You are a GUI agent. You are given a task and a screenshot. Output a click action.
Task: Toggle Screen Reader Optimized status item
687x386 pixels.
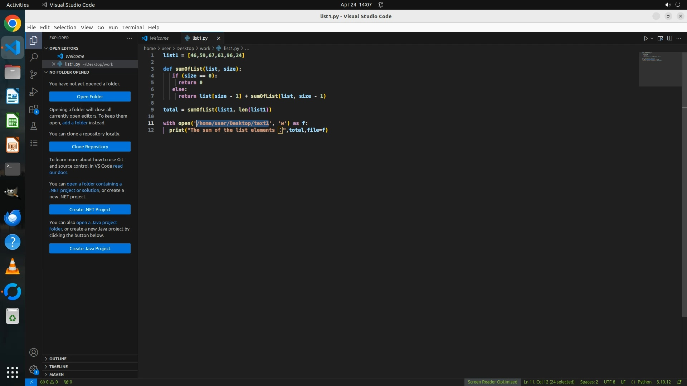[492, 382]
